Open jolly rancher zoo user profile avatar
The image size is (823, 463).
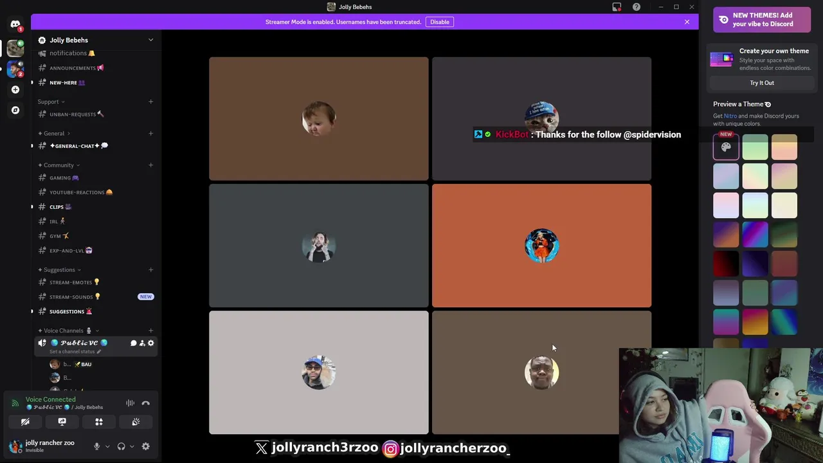15,446
